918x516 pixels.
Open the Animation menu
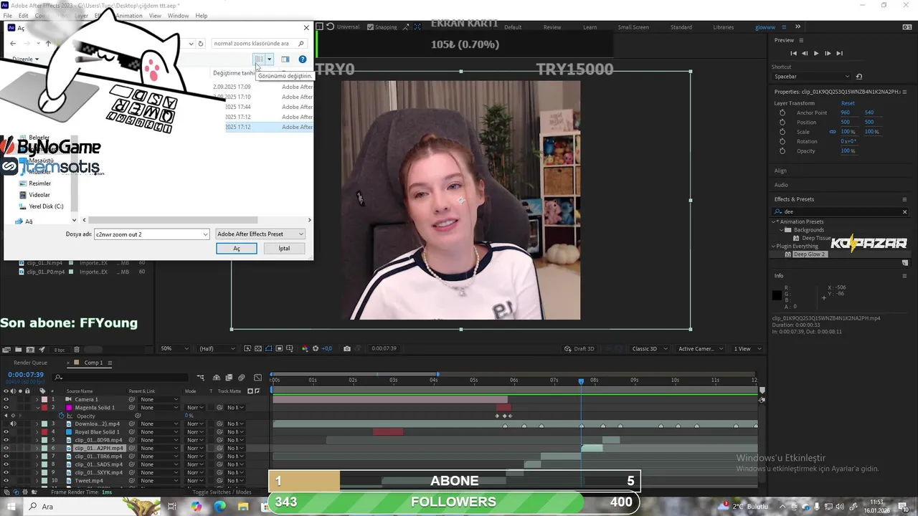point(129,16)
